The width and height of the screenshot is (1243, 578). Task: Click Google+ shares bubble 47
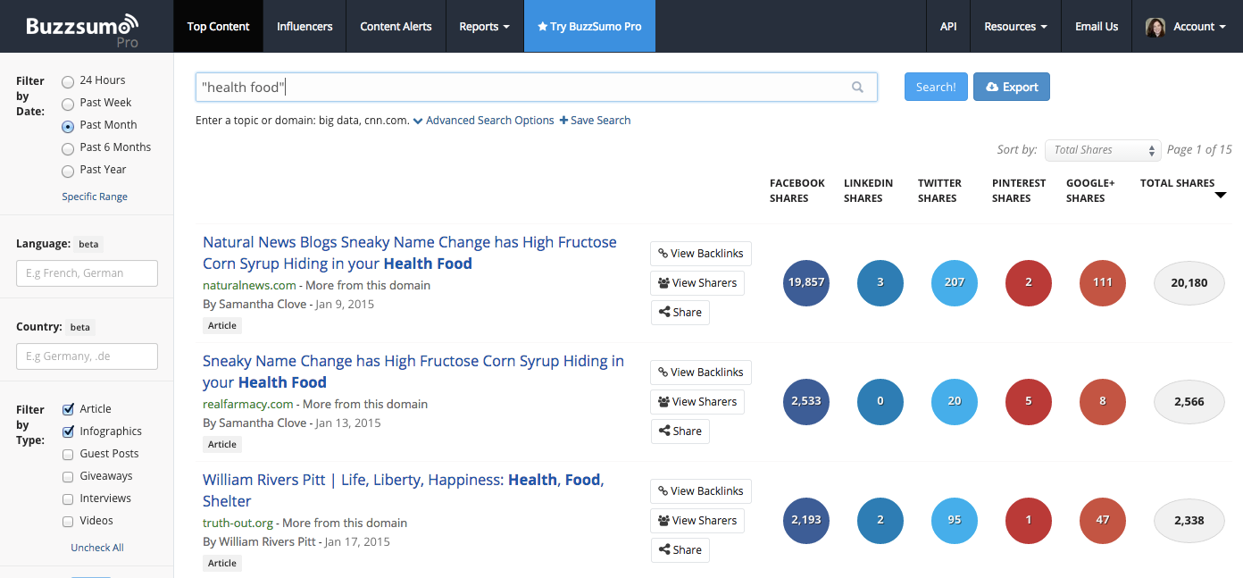point(1102,520)
